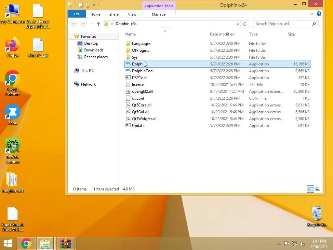Open the Recycle Bin

[x=317, y=216]
